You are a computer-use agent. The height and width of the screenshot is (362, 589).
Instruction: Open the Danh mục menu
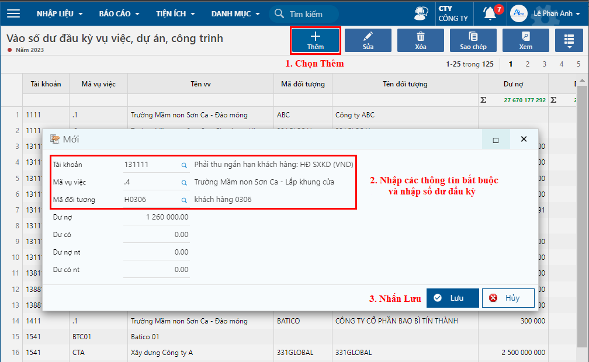click(235, 13)
